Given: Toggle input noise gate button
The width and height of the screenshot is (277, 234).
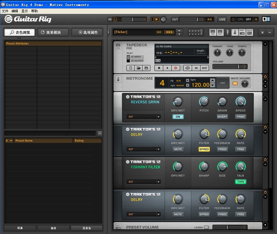Looking at the screenshot, I should (x=155, y=19).
